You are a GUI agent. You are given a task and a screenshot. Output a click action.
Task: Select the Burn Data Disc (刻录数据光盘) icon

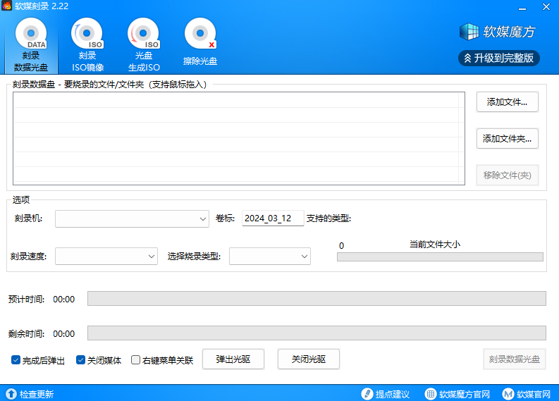[31, 35]
